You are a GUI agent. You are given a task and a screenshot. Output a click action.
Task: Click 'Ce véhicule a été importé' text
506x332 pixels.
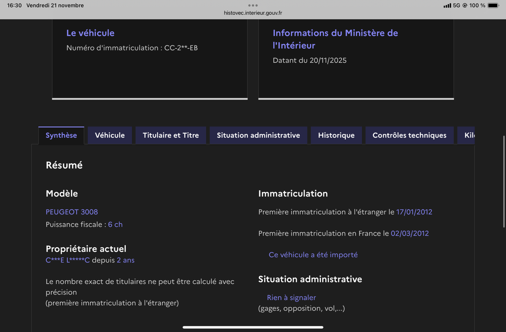313,255
